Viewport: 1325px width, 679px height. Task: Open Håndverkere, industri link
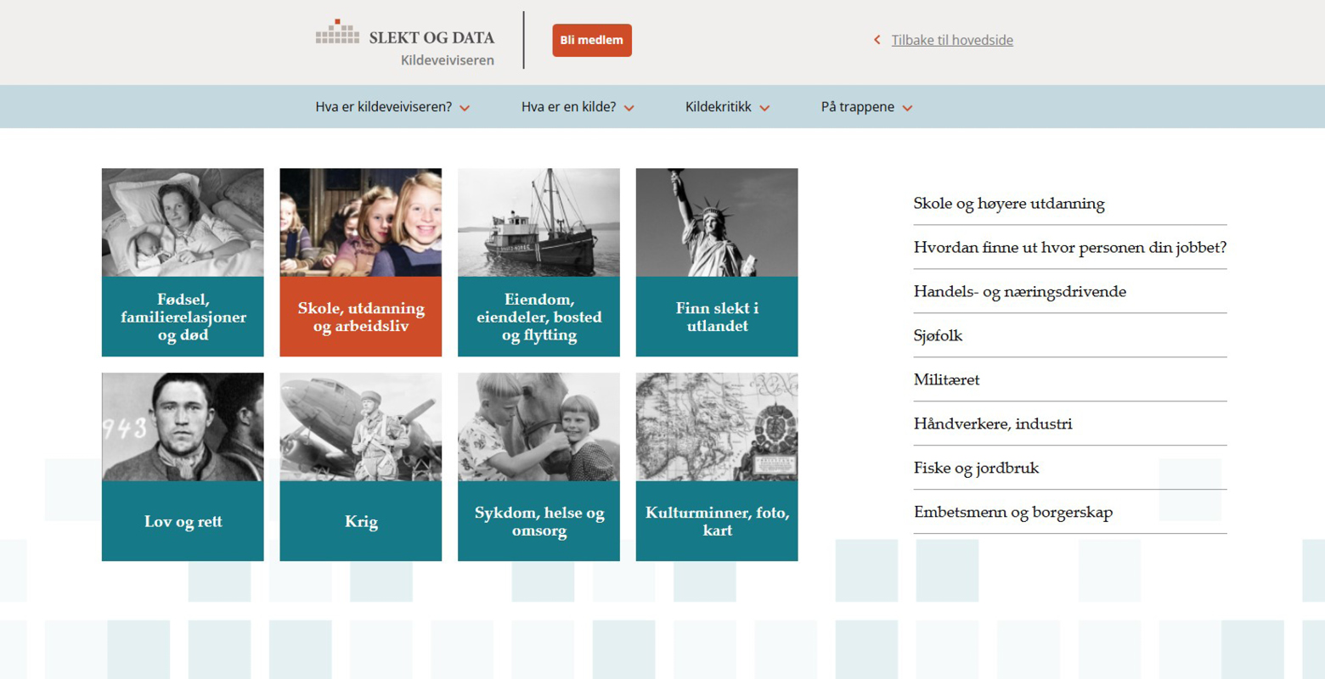pyautogui.click(x=993, y=424)
